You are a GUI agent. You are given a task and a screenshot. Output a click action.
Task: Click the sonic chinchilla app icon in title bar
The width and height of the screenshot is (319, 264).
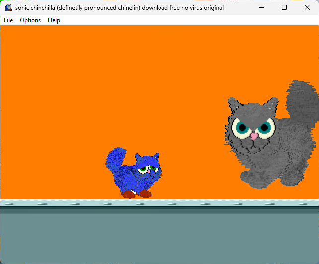tap(8, 7)
